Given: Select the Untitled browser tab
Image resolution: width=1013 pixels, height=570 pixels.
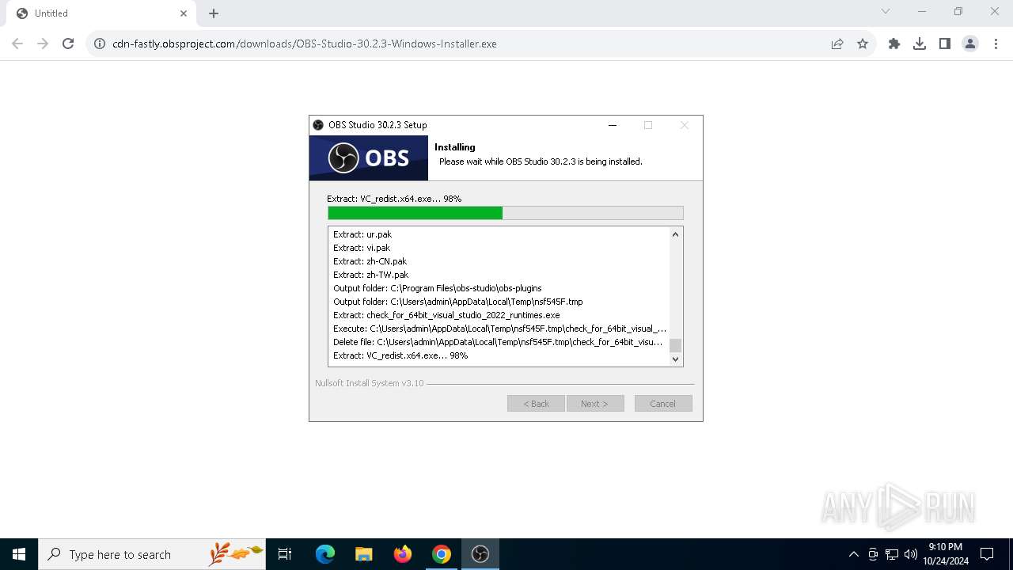Looking at the screenshot, I should coord(100,13).
